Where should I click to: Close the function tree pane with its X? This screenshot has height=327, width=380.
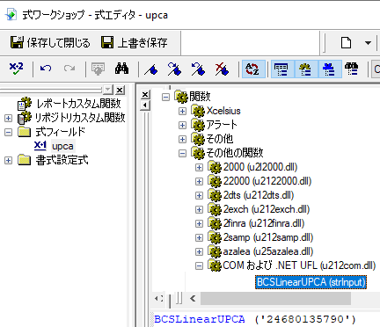(145, 95)
